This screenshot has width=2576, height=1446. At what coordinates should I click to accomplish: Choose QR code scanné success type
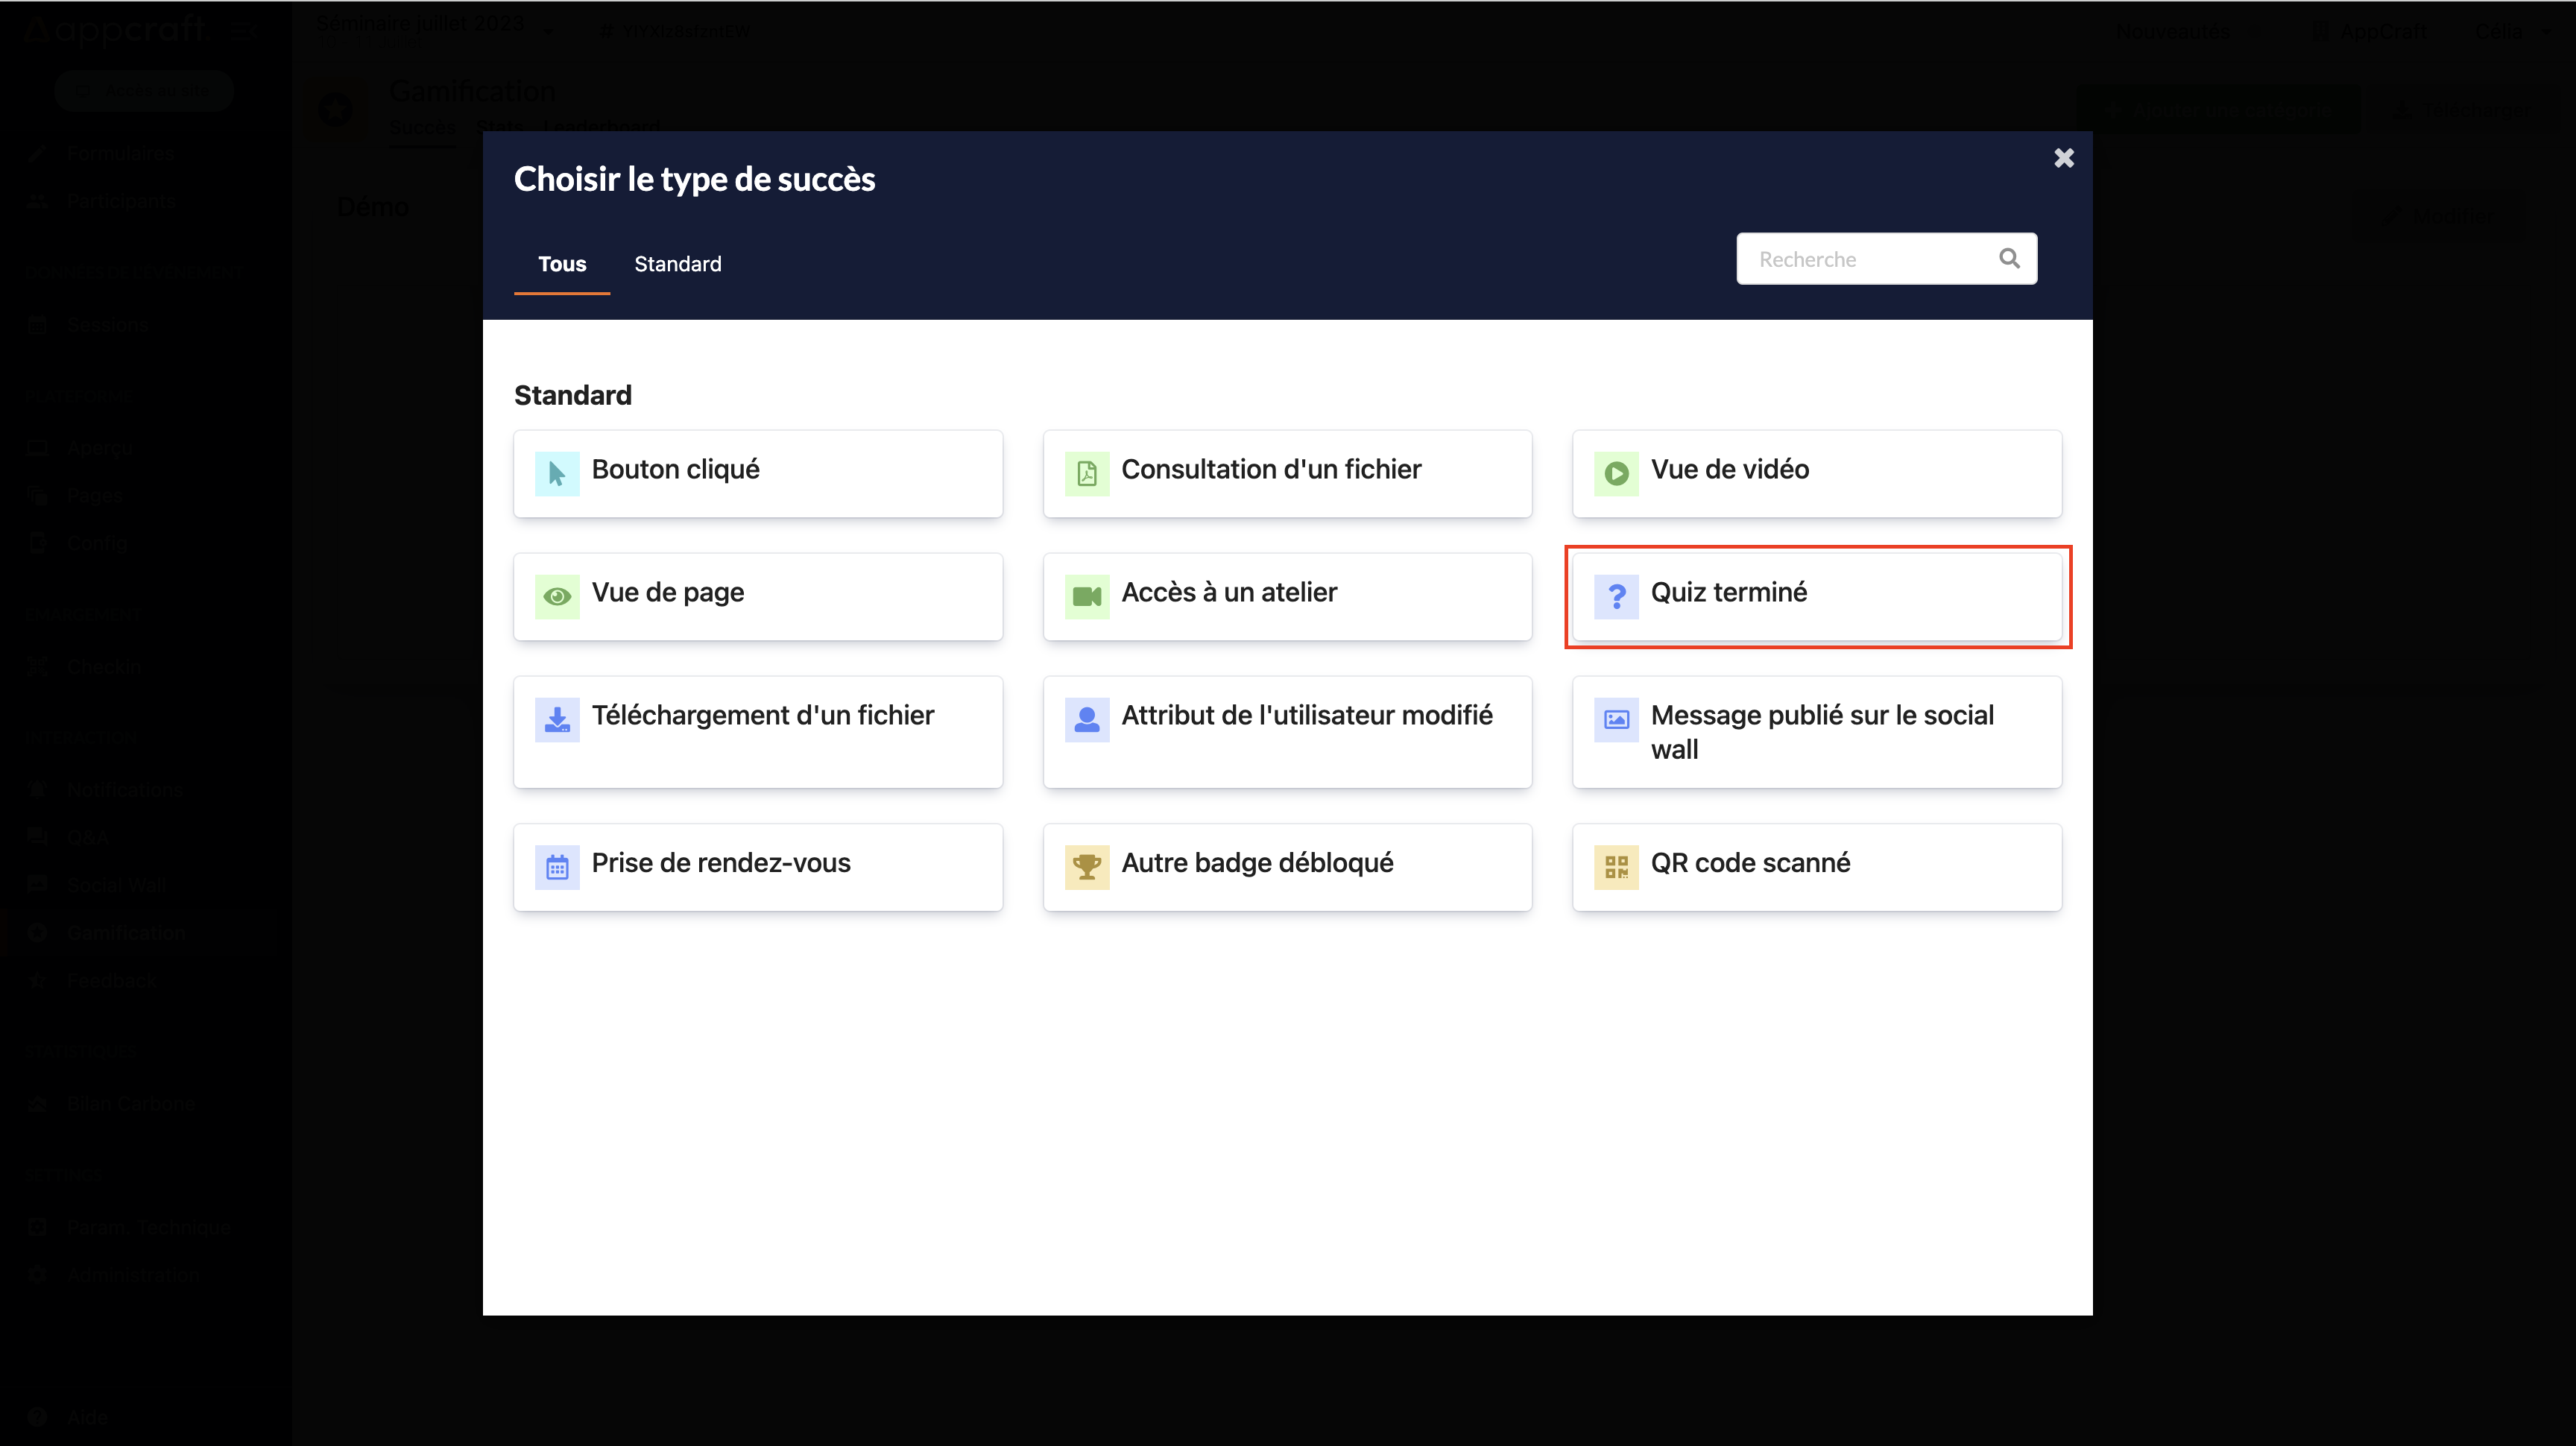click(x=1817, y=867)
